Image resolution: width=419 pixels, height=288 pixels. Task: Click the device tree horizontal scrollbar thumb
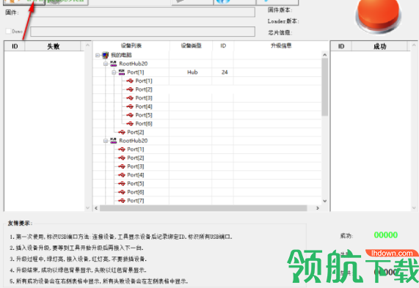[x=203, y=208]
